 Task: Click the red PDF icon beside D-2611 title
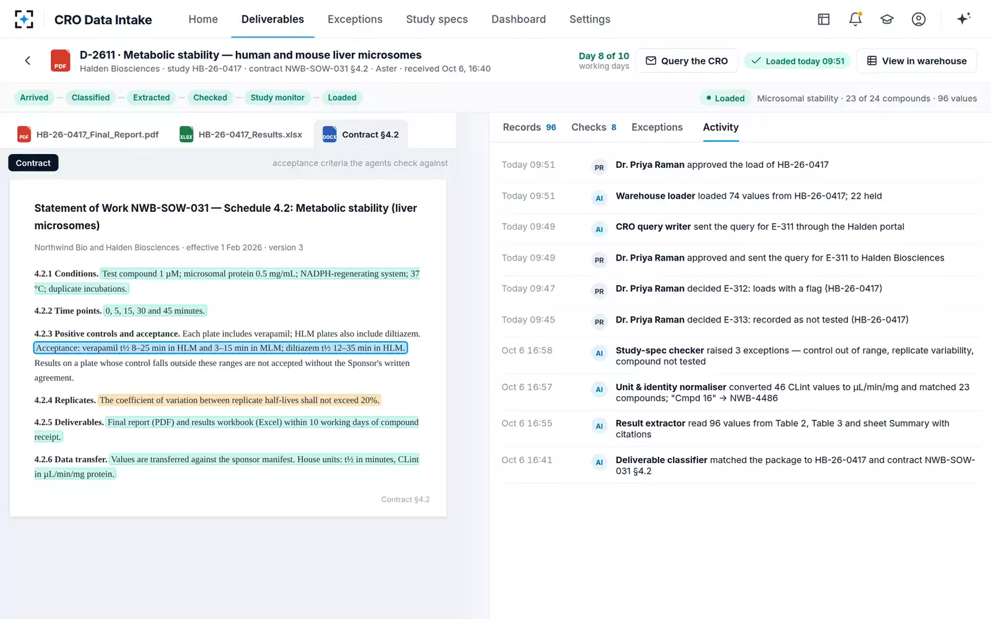(x=61, y=61)
